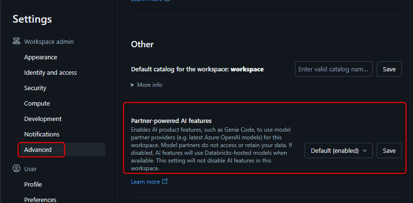
Task: Open Identity and access settings
Action: (50, 72)
